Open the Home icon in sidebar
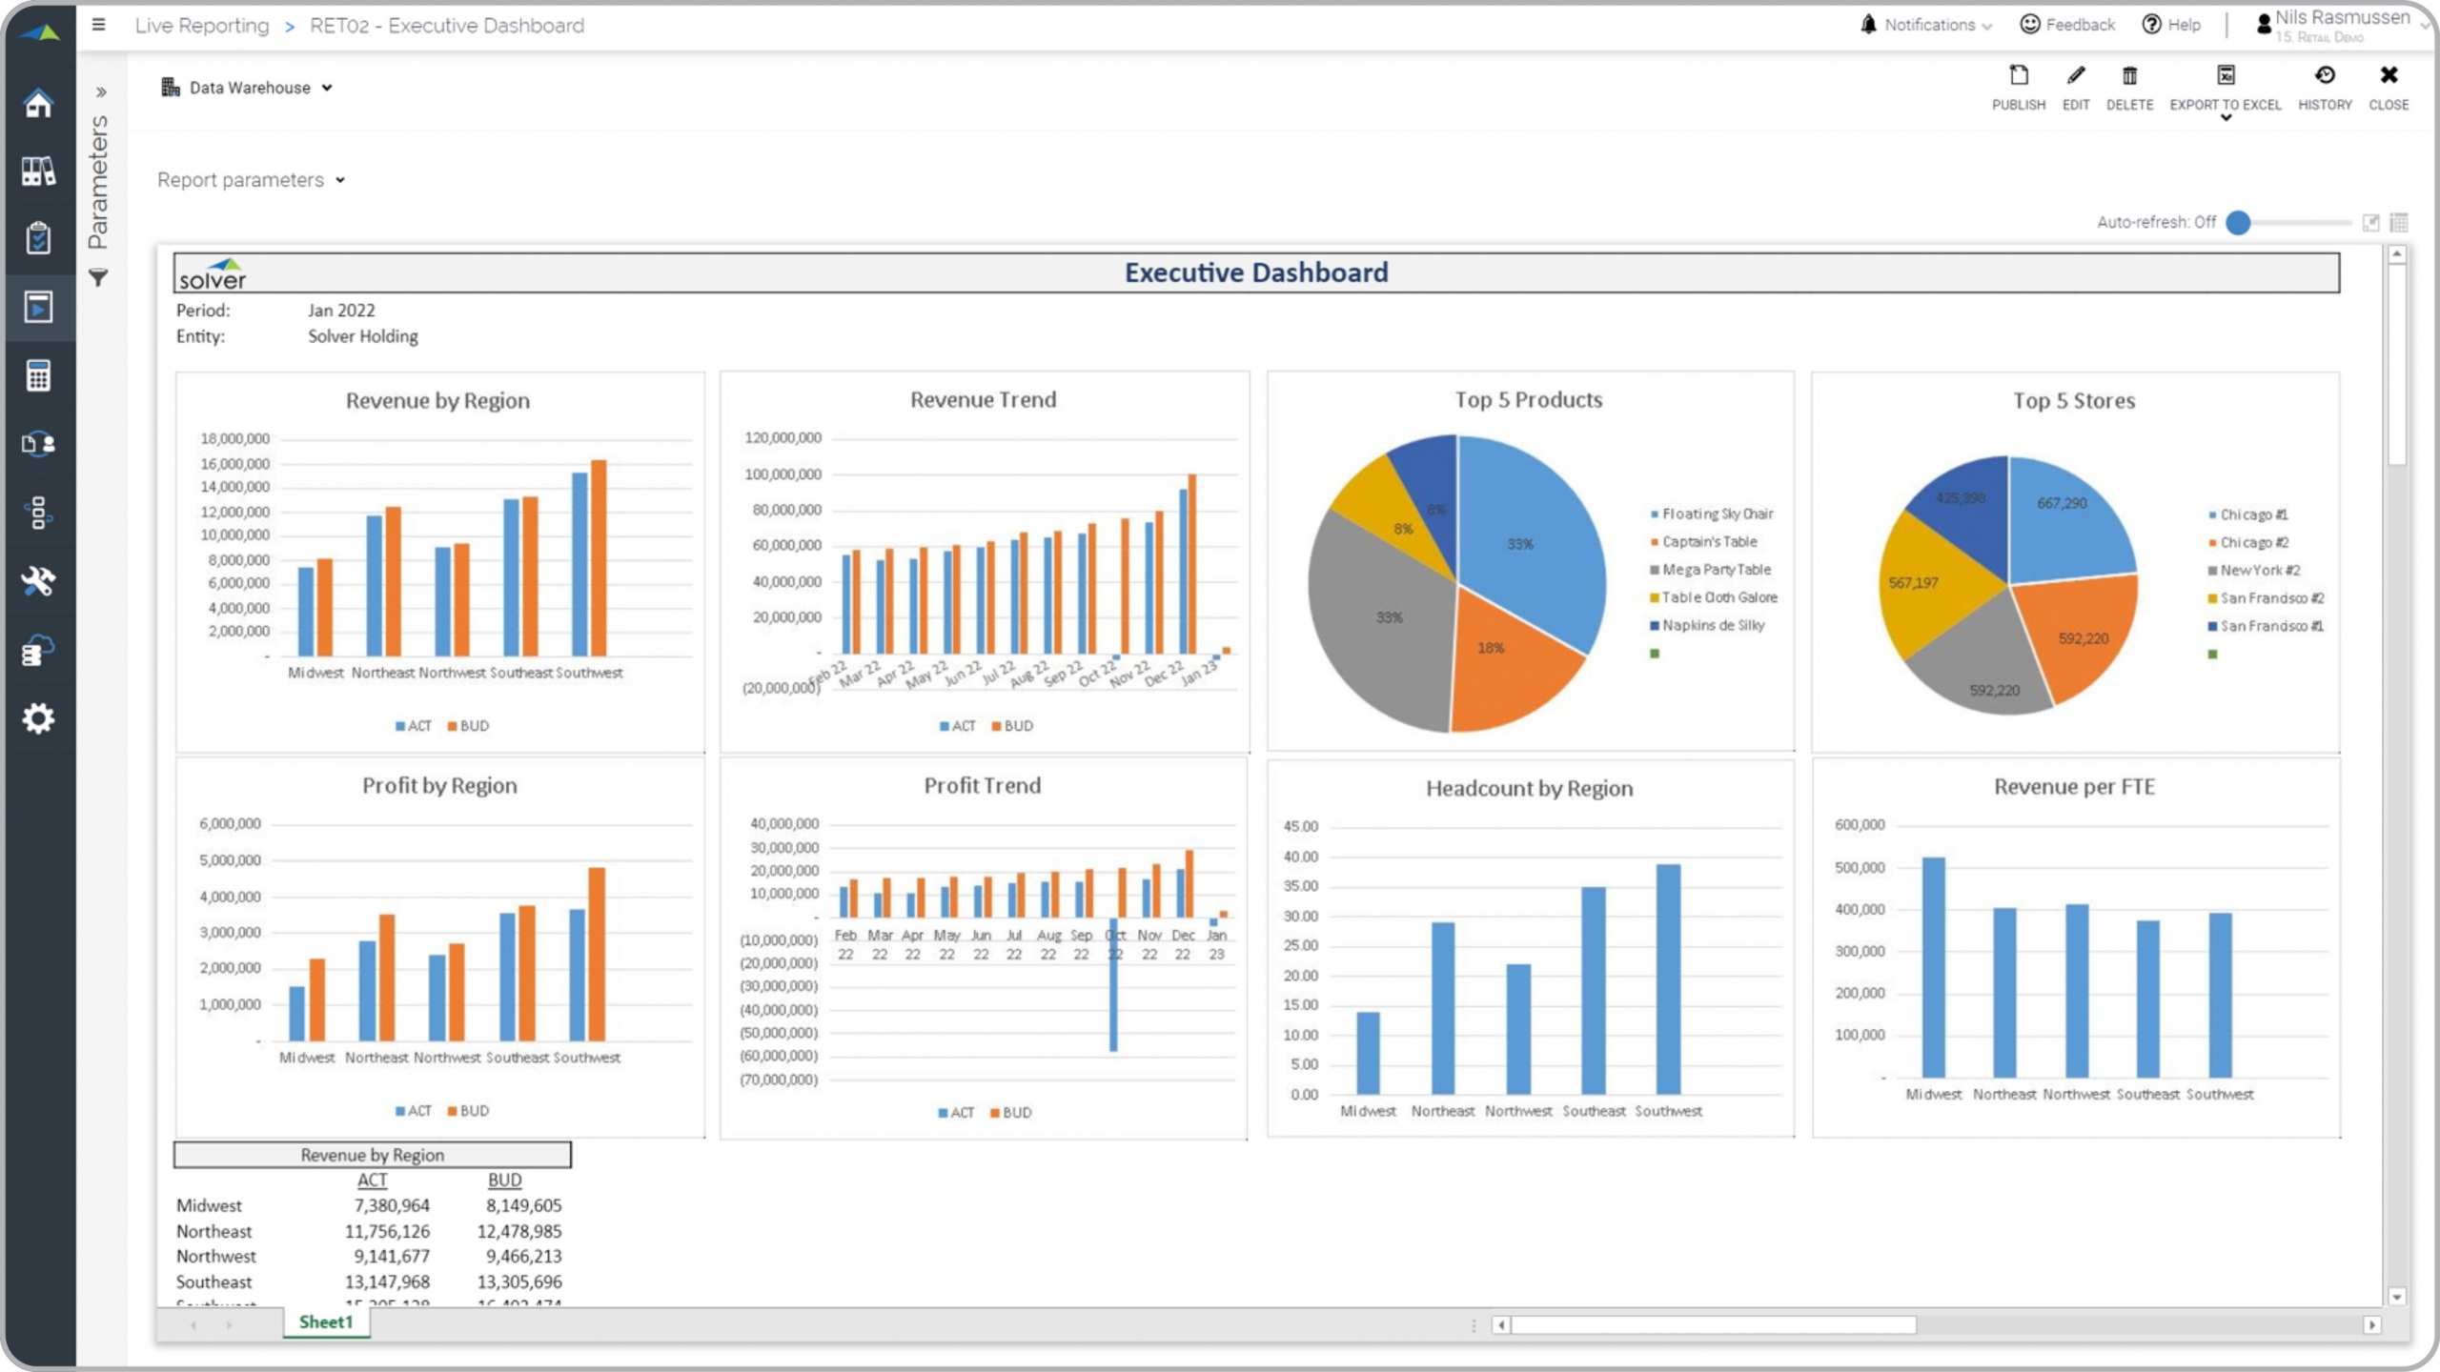This screenshot has height=1372, width=2440. point(38,103)
